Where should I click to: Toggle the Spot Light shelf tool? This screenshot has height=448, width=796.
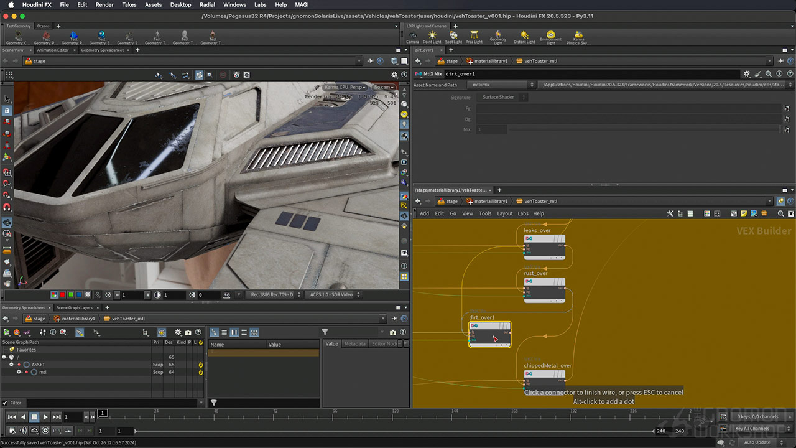click(453, 37)
